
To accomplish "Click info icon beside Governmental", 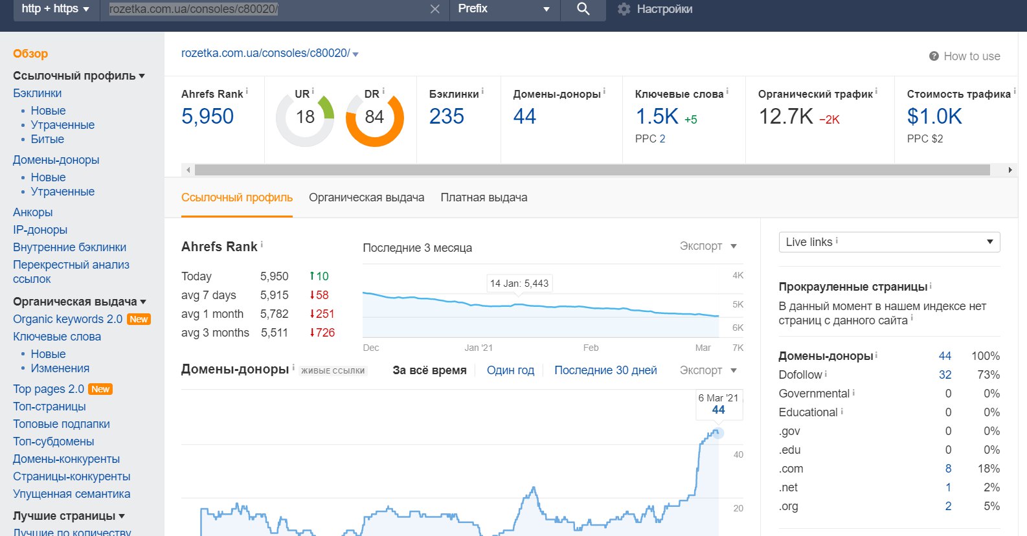I will [853, 392].
